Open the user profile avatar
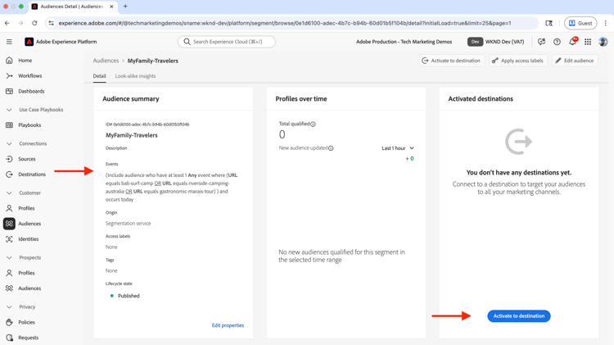 [x=603, y=42]
